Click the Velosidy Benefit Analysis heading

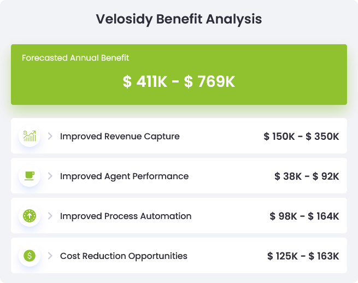[x=179, y=19]
